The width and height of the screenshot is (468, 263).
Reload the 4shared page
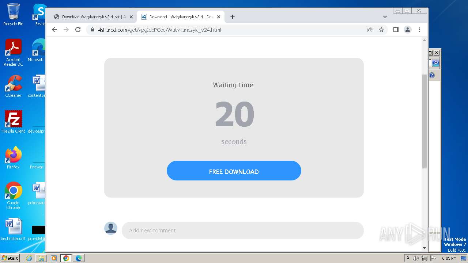coord(78,30)
